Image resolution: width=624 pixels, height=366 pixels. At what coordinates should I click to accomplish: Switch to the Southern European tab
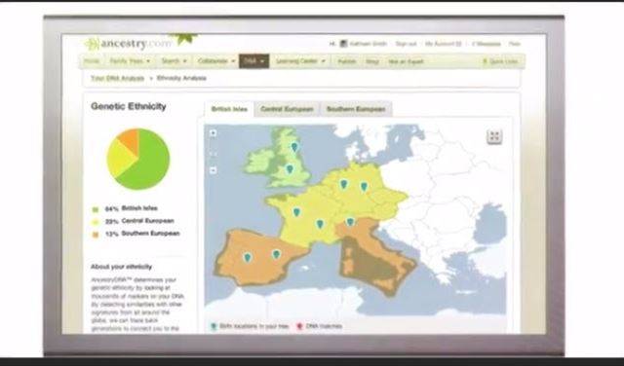[356, 109]
